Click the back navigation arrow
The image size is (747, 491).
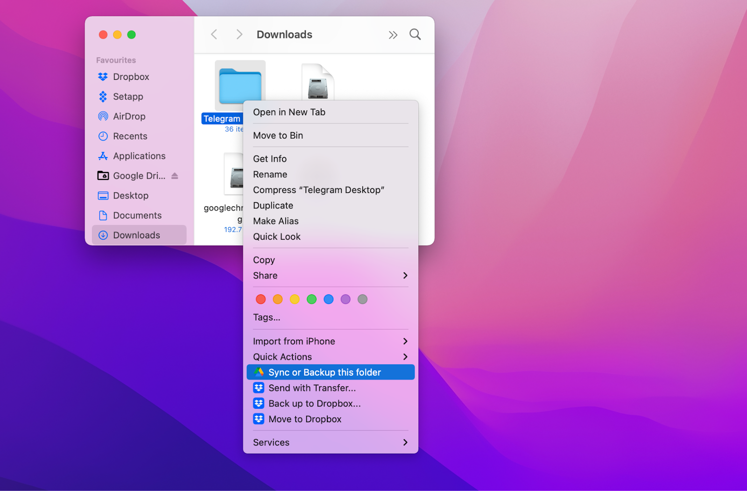click(214, 34)
